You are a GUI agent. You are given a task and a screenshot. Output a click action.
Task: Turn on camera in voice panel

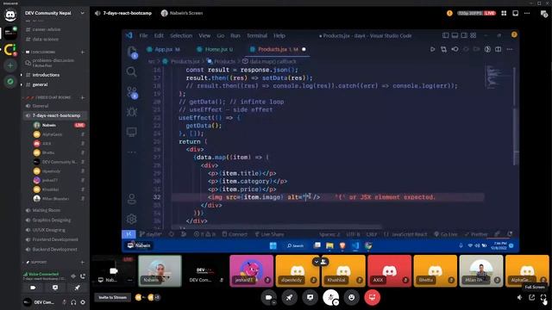pyautogui.click(x=33, y=288)
